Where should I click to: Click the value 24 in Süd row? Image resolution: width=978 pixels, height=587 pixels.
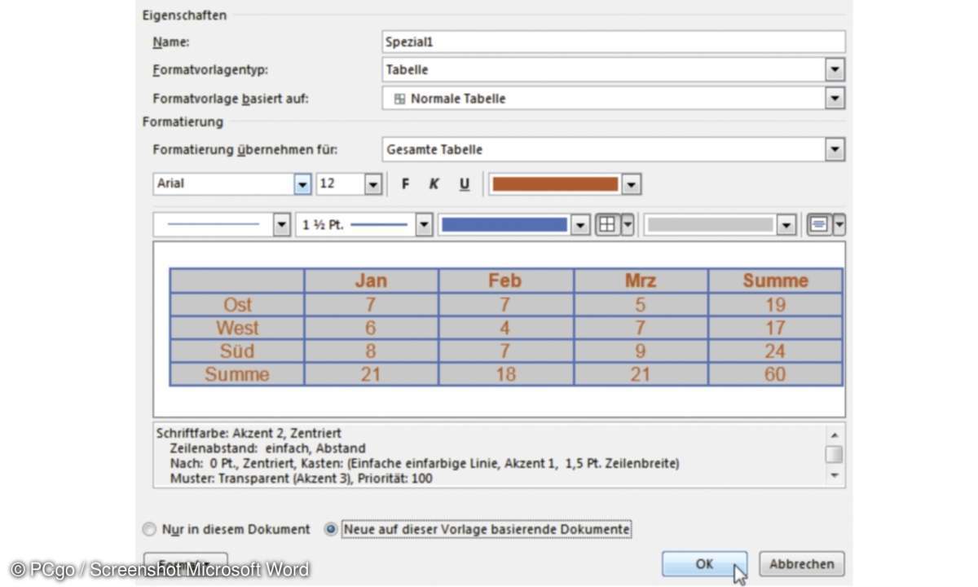point(775,351)
